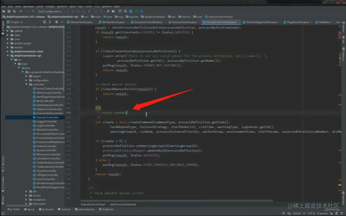The image size is (346, 216).
Task: Open the TODO tool window
Action: (x=14, y=209)
